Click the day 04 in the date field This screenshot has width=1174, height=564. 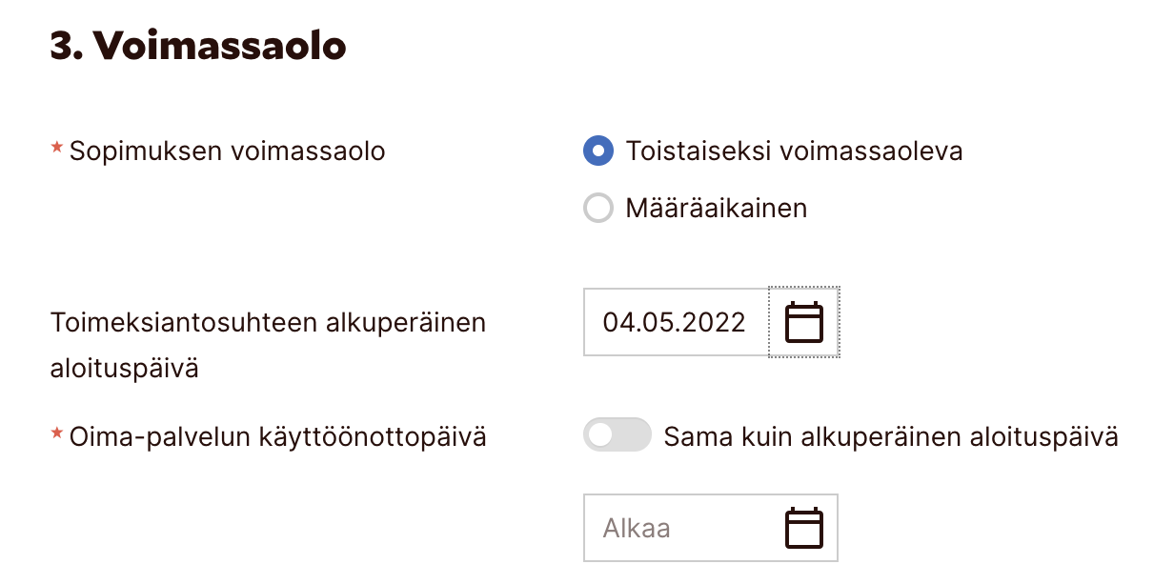pyautogui.click(x=617, y=322)
